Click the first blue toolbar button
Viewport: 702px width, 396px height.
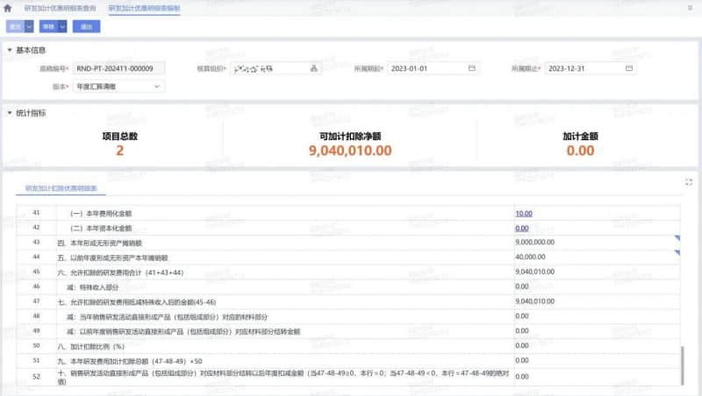pyautogui.click(x=16, y=26)
